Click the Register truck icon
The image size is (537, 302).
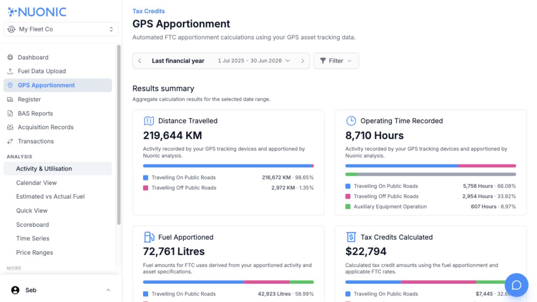click(x=10, y=99)
